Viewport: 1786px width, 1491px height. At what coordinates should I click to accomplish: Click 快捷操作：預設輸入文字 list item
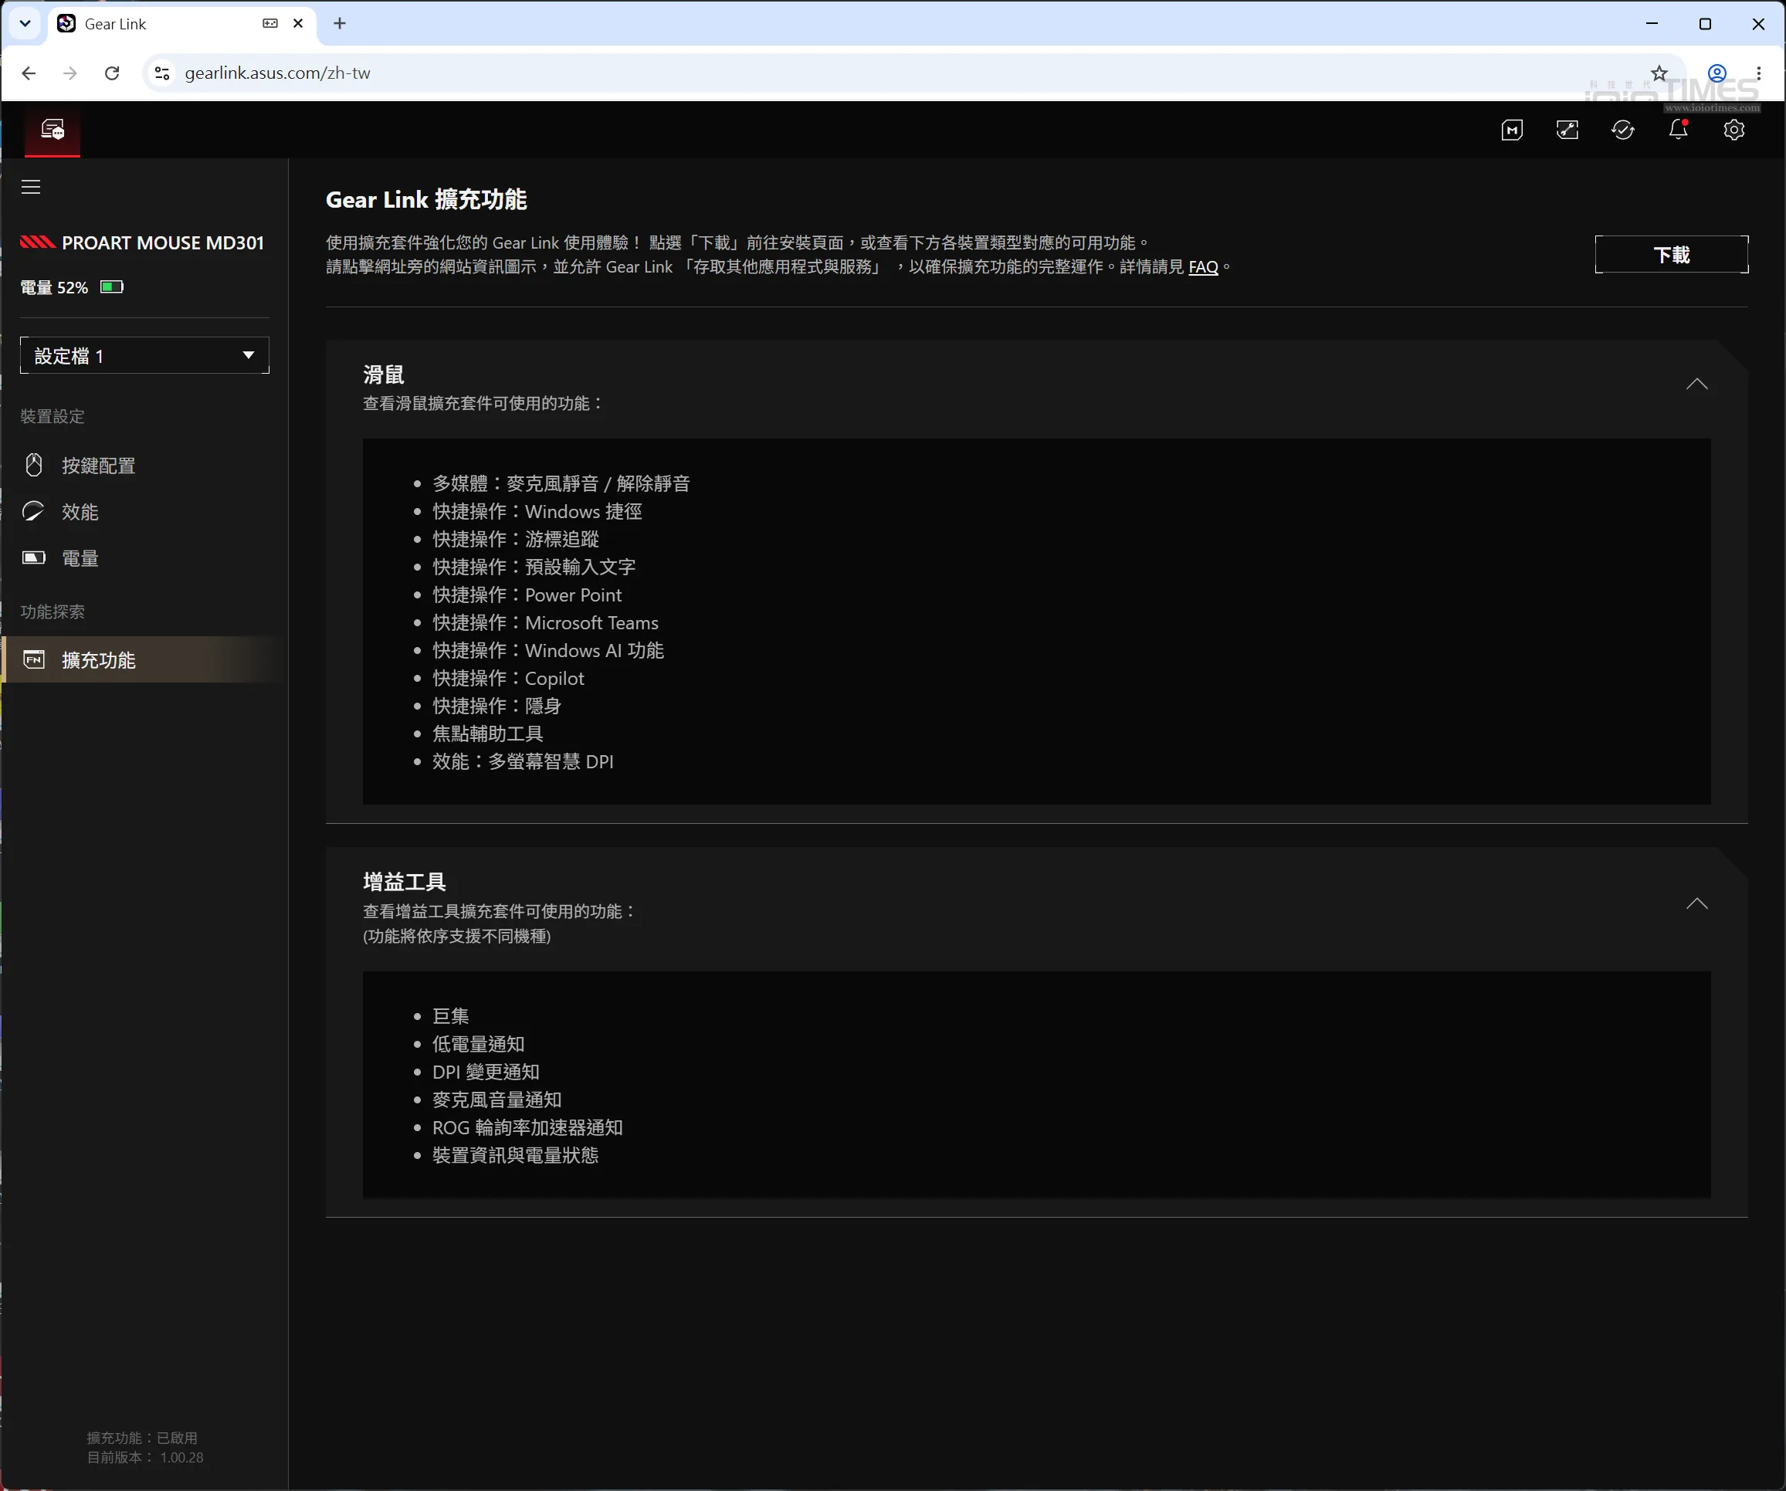point(534,568)
